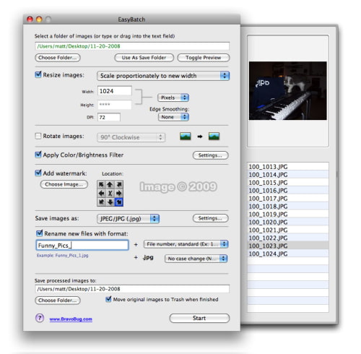Select right-middle watermark location arrow
361x354 pixels.
click(119, 194)
